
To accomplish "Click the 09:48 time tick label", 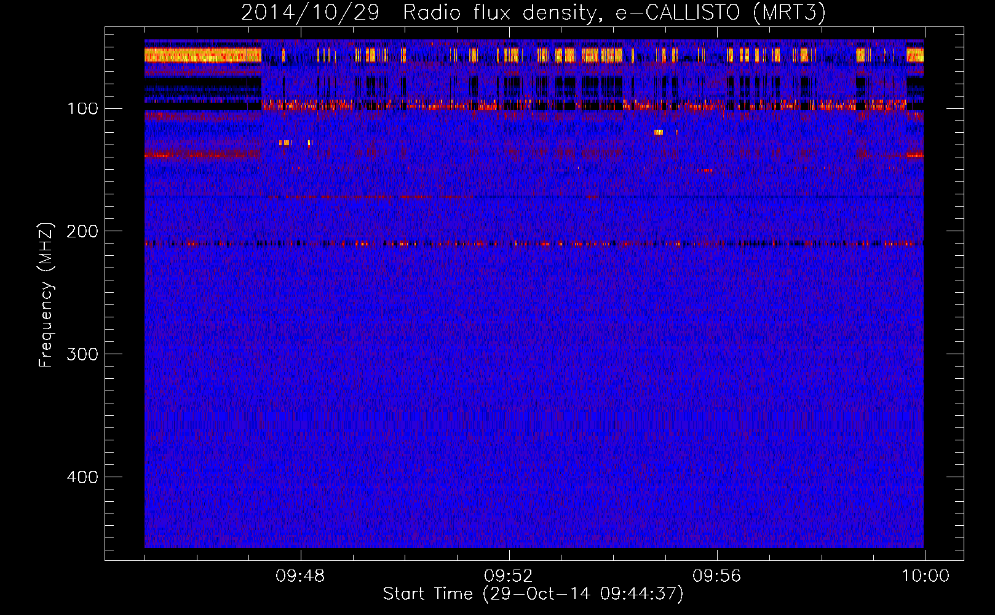I will tap(300, 576).
